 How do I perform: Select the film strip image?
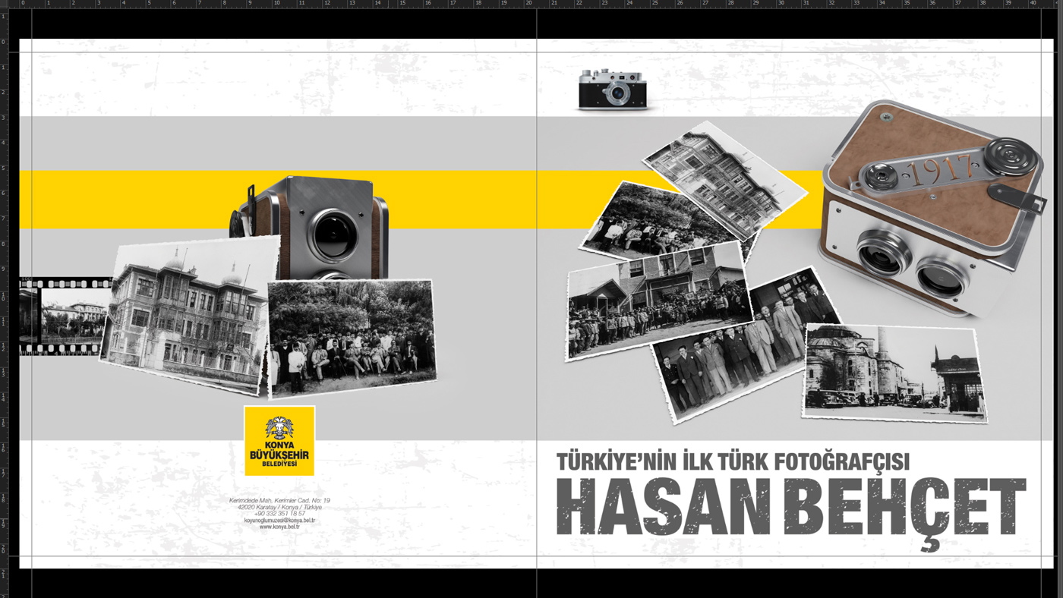tap(66, 316)
